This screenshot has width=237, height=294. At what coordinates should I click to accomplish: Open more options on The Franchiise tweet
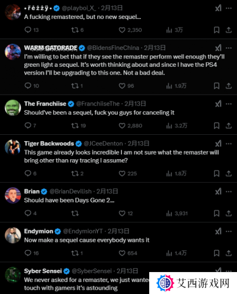coord(229,104)
